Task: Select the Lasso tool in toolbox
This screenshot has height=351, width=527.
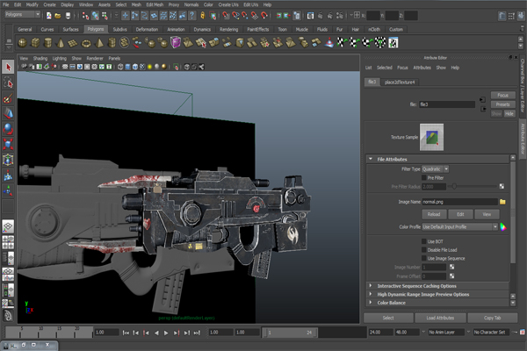Action: tap(8, 82)
